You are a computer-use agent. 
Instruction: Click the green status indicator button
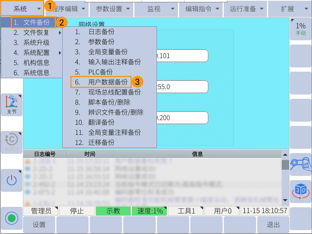[12, 218]
